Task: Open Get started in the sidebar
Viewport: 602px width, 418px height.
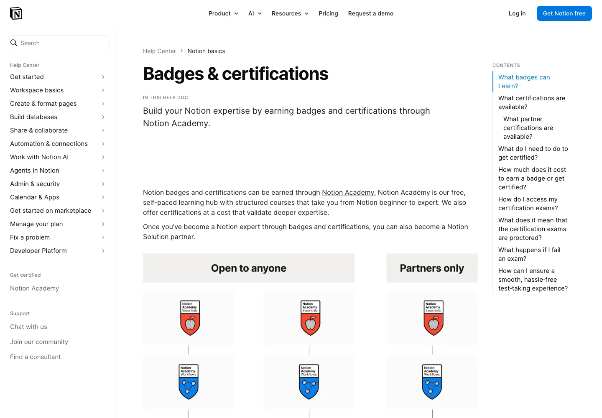Action: click(x=27, y=77)
